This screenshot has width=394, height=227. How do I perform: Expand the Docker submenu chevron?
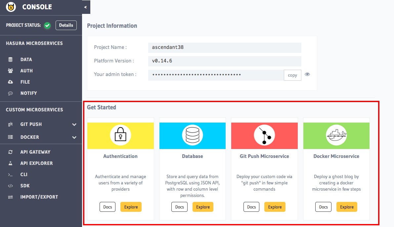pyautogui.click(x=74, y=137)
